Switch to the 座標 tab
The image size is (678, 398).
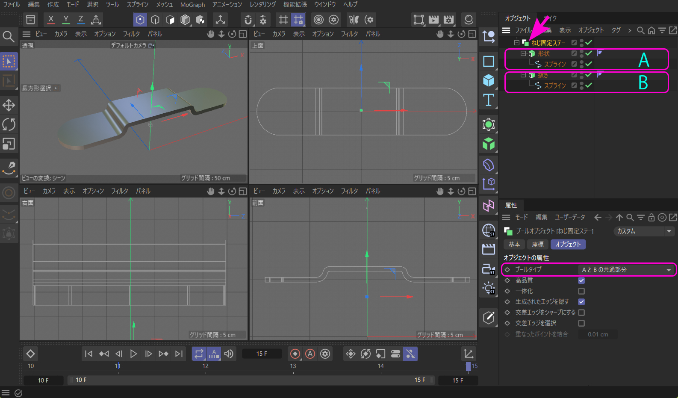click(538, 245)
